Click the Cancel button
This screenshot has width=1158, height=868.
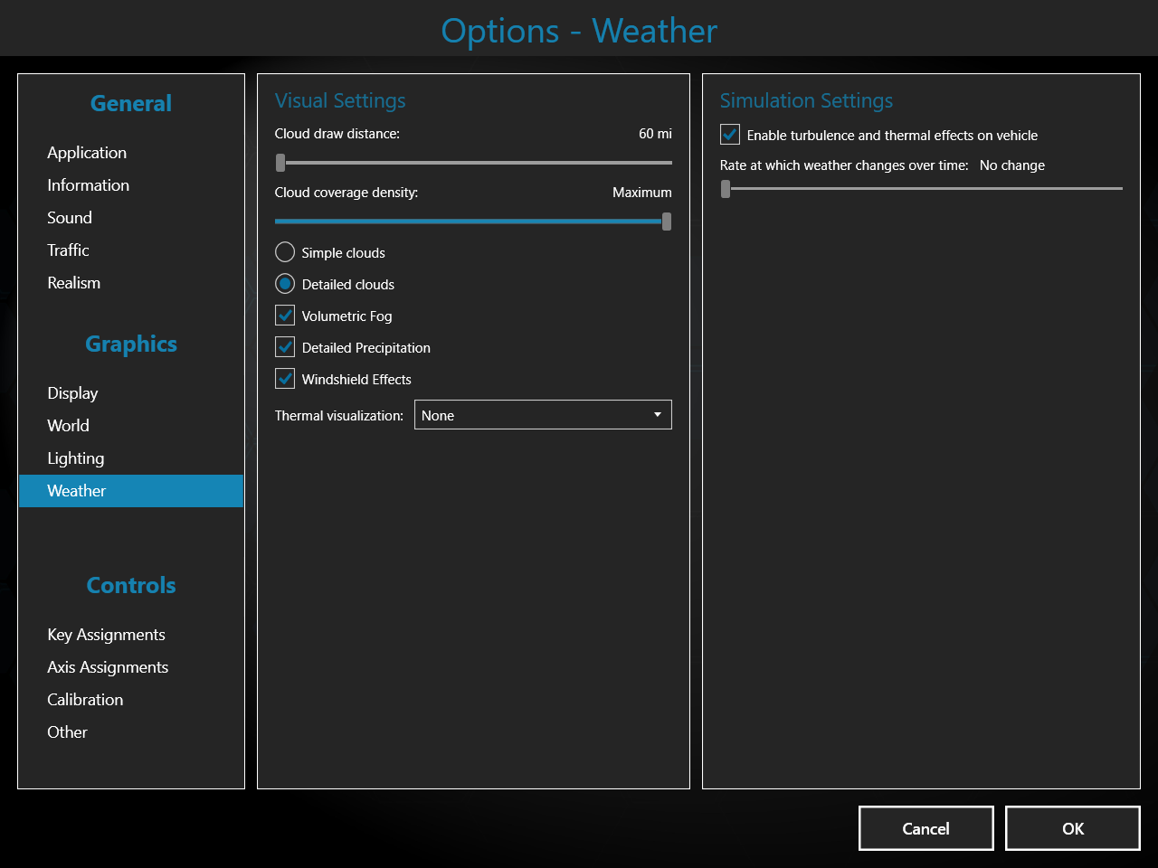tap(926, 828)
